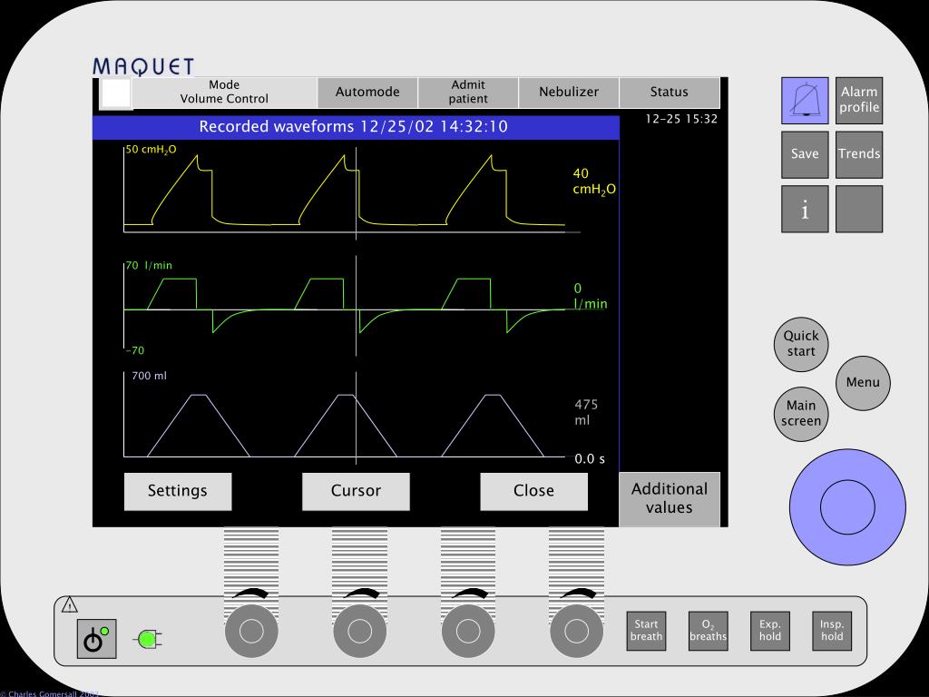Click the 0.0 s time value
Image resolution: width=929 pixels, height=697 pixels.
(x=590, y=459)
